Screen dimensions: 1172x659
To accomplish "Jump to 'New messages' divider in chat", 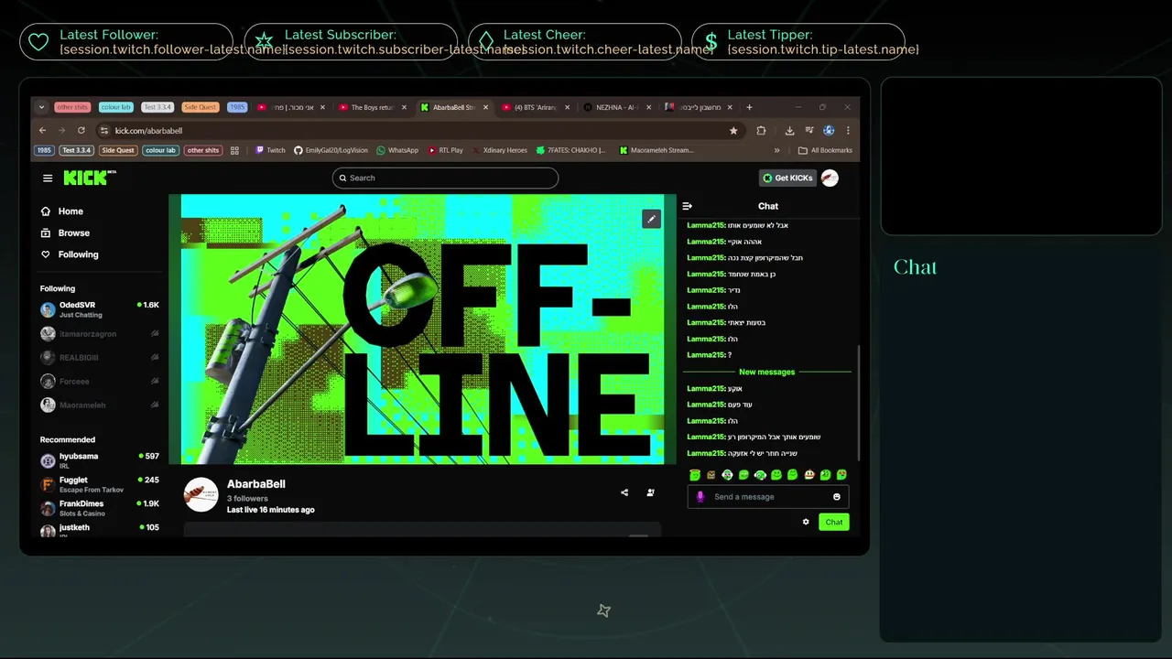I will click(767, 372).
